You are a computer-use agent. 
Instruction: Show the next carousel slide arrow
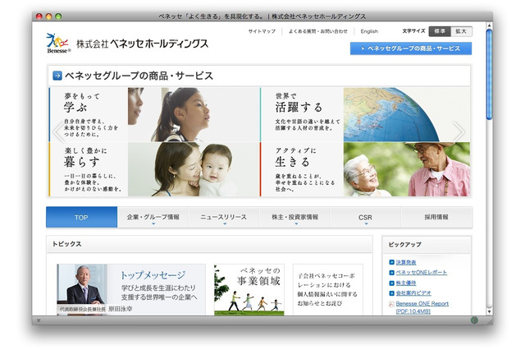point(459,131)
